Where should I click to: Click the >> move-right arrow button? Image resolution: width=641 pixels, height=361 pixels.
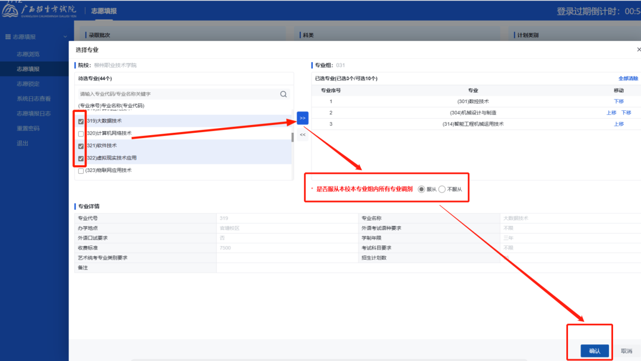[302, 118]
